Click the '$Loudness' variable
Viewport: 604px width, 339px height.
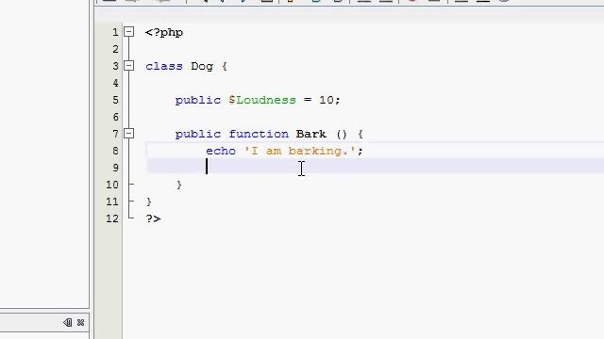coord(262,100)
